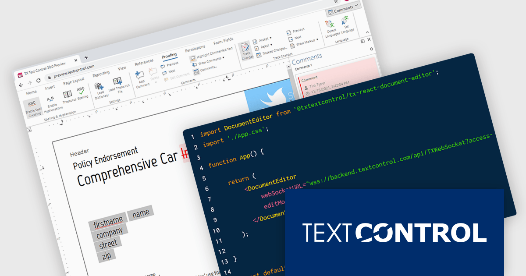Select the Proofing ribbon tab
The width and height of the screenshot is (526, 276).
[x=169, y=56]
